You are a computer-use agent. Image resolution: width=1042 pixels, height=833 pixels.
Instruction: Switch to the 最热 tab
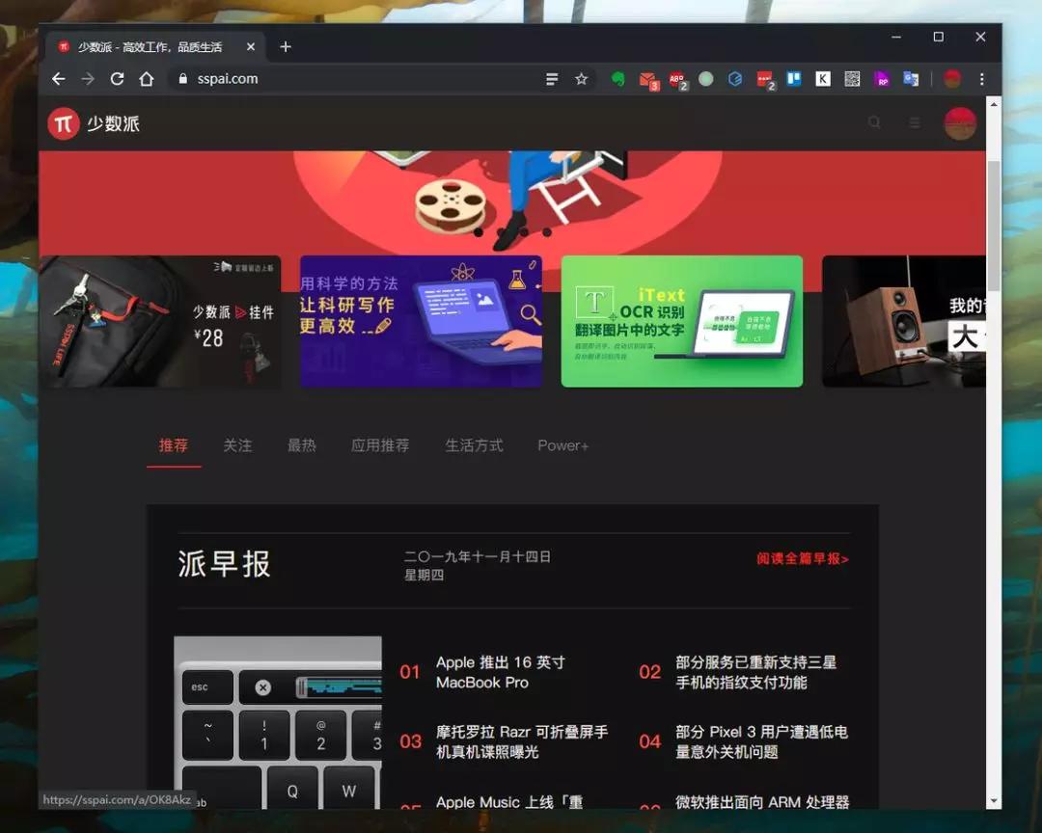[301, 445]
